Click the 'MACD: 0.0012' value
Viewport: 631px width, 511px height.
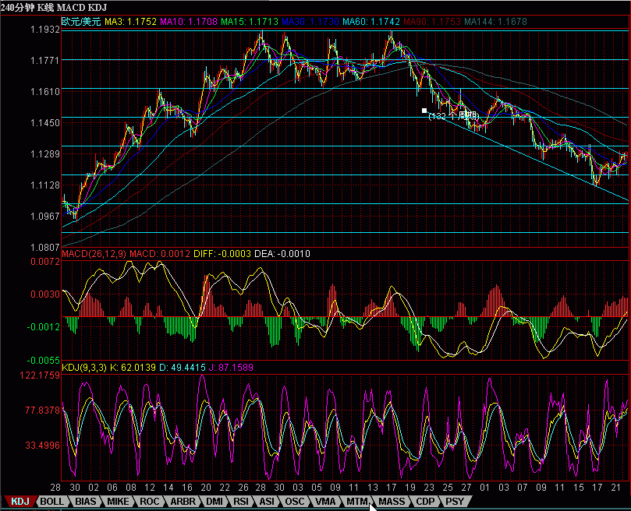click(160, 254)
